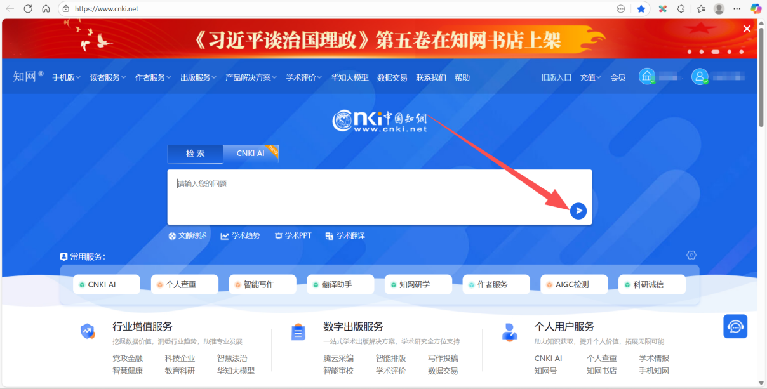The width and height of the screenshot is (767, 389).
Task: Open 学术翻译 tool below the input box
Action: click(x=345, y=235)
